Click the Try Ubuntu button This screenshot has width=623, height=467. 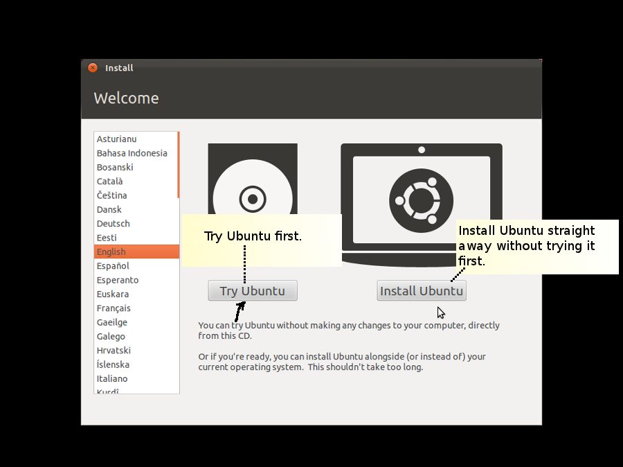tap(253, 291)
